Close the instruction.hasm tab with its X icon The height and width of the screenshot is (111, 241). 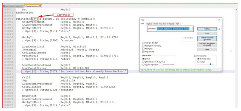pos(40,6)
